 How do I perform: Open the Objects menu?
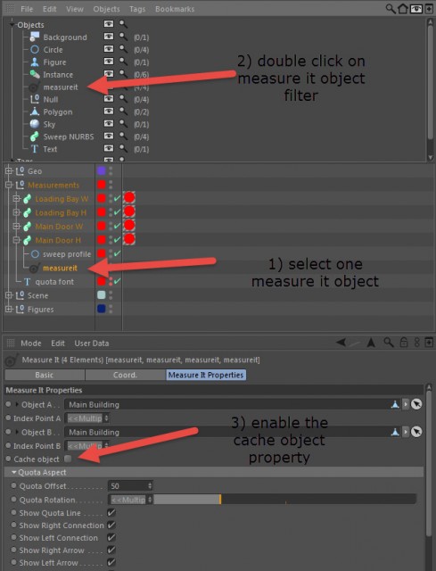[x=106, y=9]
